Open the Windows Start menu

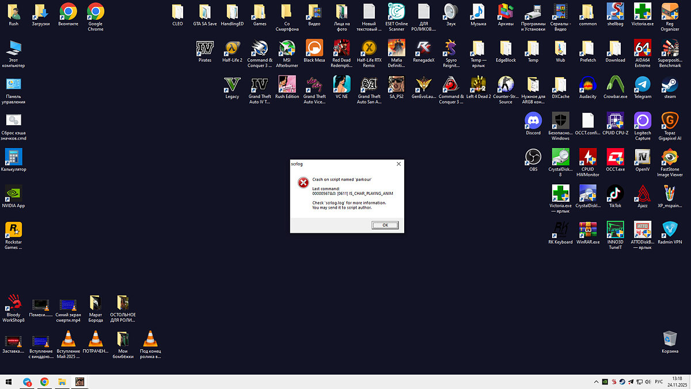[9, 382]
